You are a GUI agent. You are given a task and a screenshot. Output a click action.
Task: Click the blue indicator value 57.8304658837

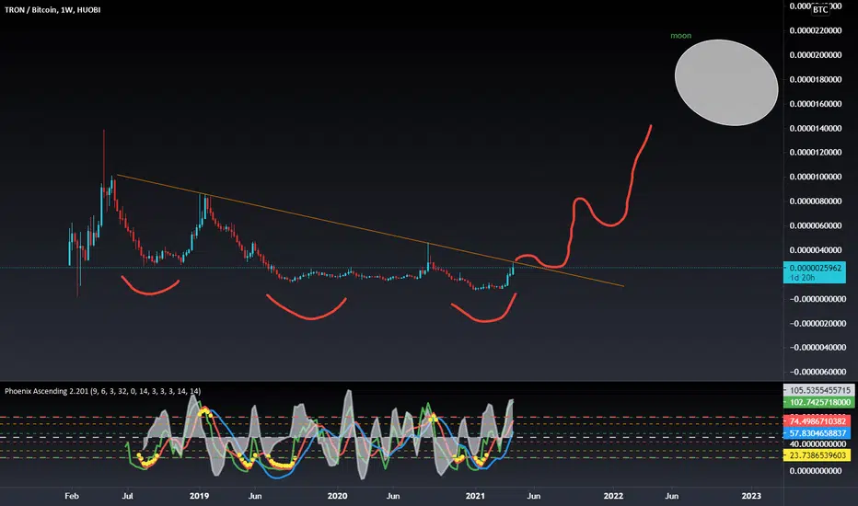[x=817, y=433]
